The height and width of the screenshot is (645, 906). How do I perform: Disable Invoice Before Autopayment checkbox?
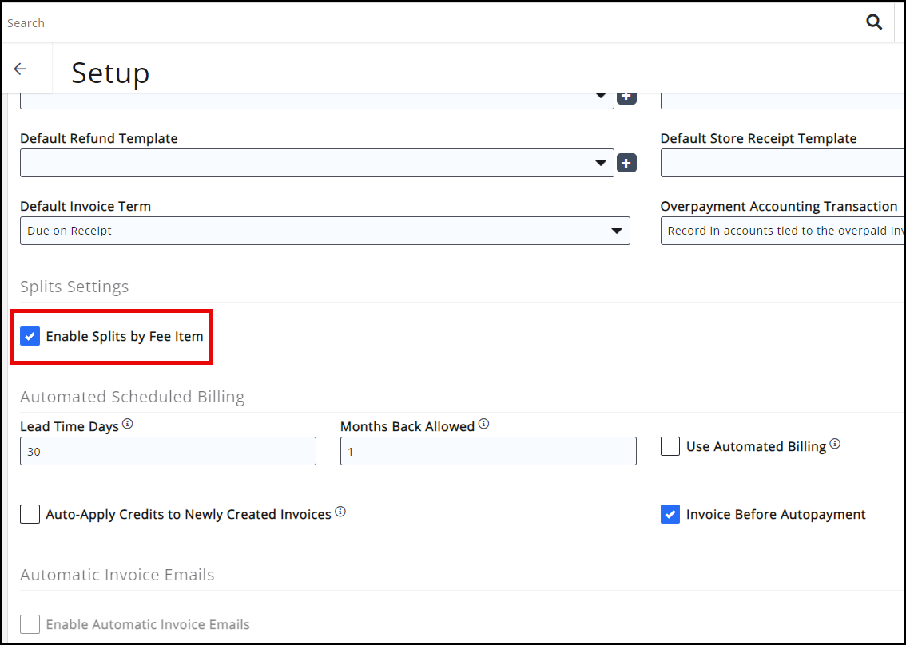(670, 514)
